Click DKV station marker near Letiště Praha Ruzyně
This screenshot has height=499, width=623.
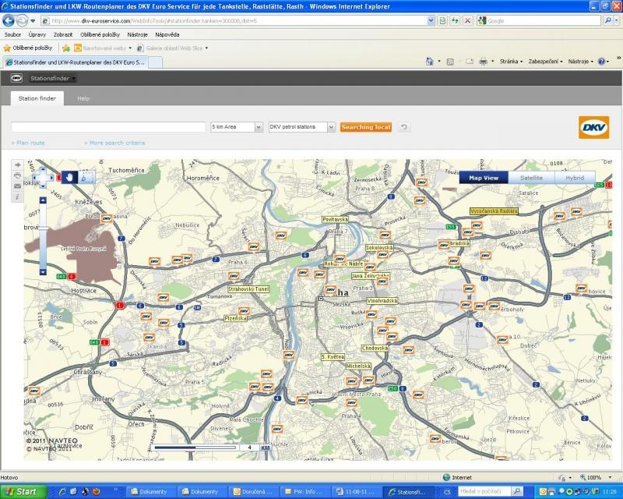click(107, 218)
